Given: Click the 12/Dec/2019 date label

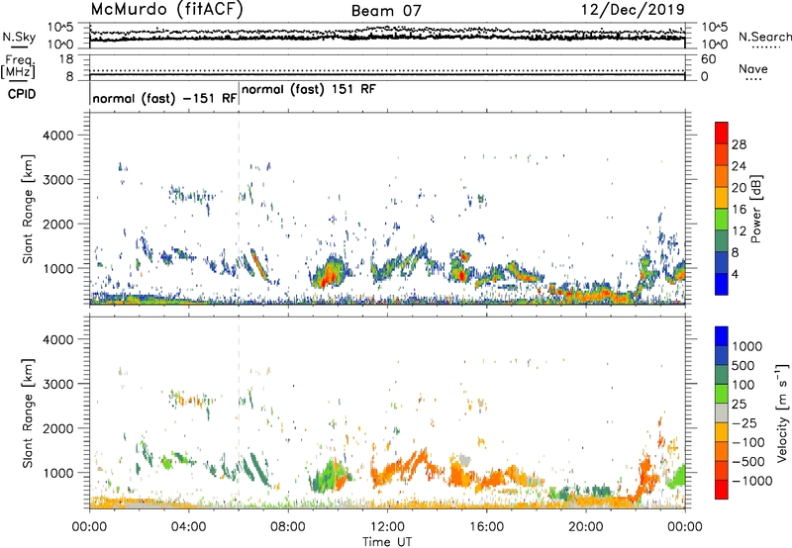Looking at the screenshot, I should pos(633,10).
